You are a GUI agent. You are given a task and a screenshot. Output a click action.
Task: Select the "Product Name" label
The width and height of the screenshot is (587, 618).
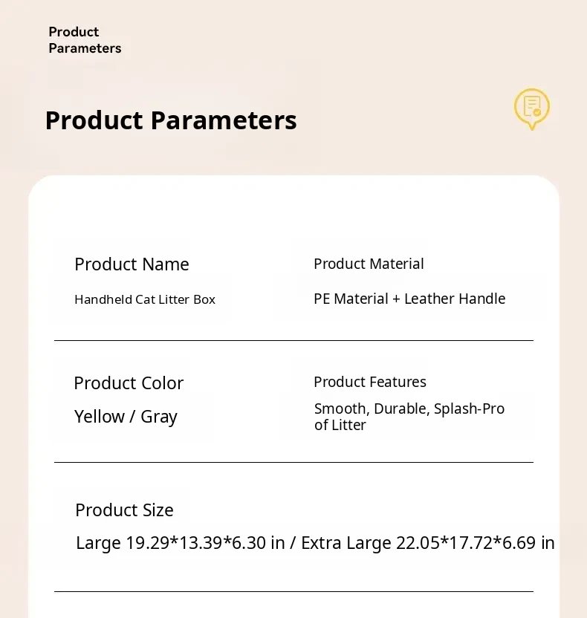click(x=132, y=264)
